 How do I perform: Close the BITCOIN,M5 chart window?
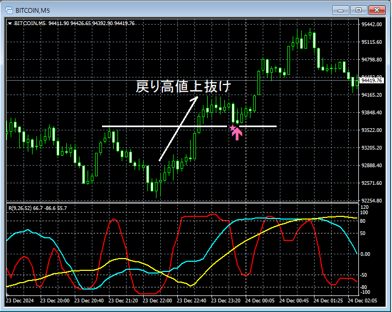click(377, 10)
